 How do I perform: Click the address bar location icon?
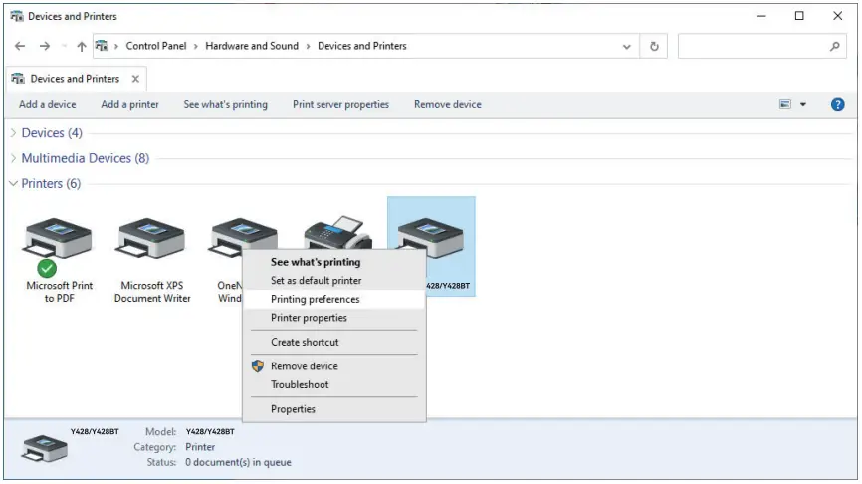pos(103,46)
